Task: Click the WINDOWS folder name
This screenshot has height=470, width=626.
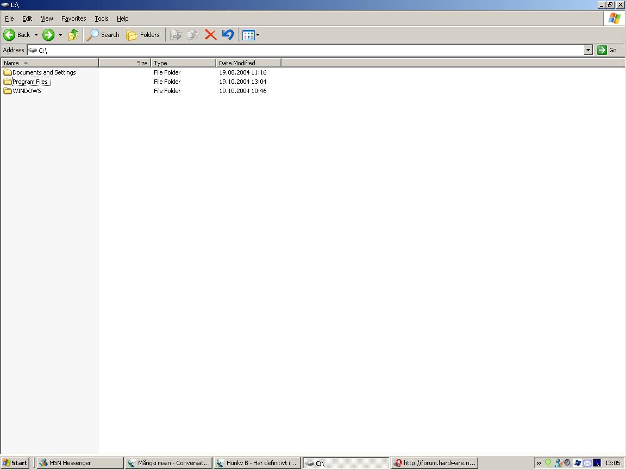Action: pyautogui.click(x=27, y=91)
